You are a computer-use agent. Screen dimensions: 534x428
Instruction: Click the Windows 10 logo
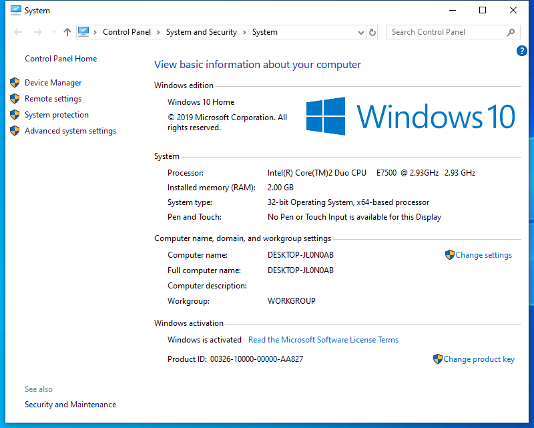coord(411,116)
